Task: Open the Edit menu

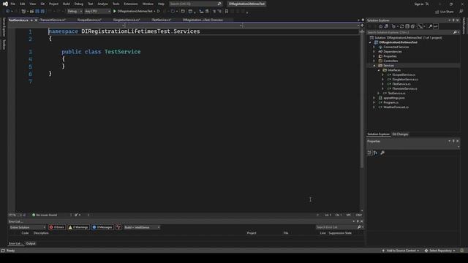Action: 23,4
